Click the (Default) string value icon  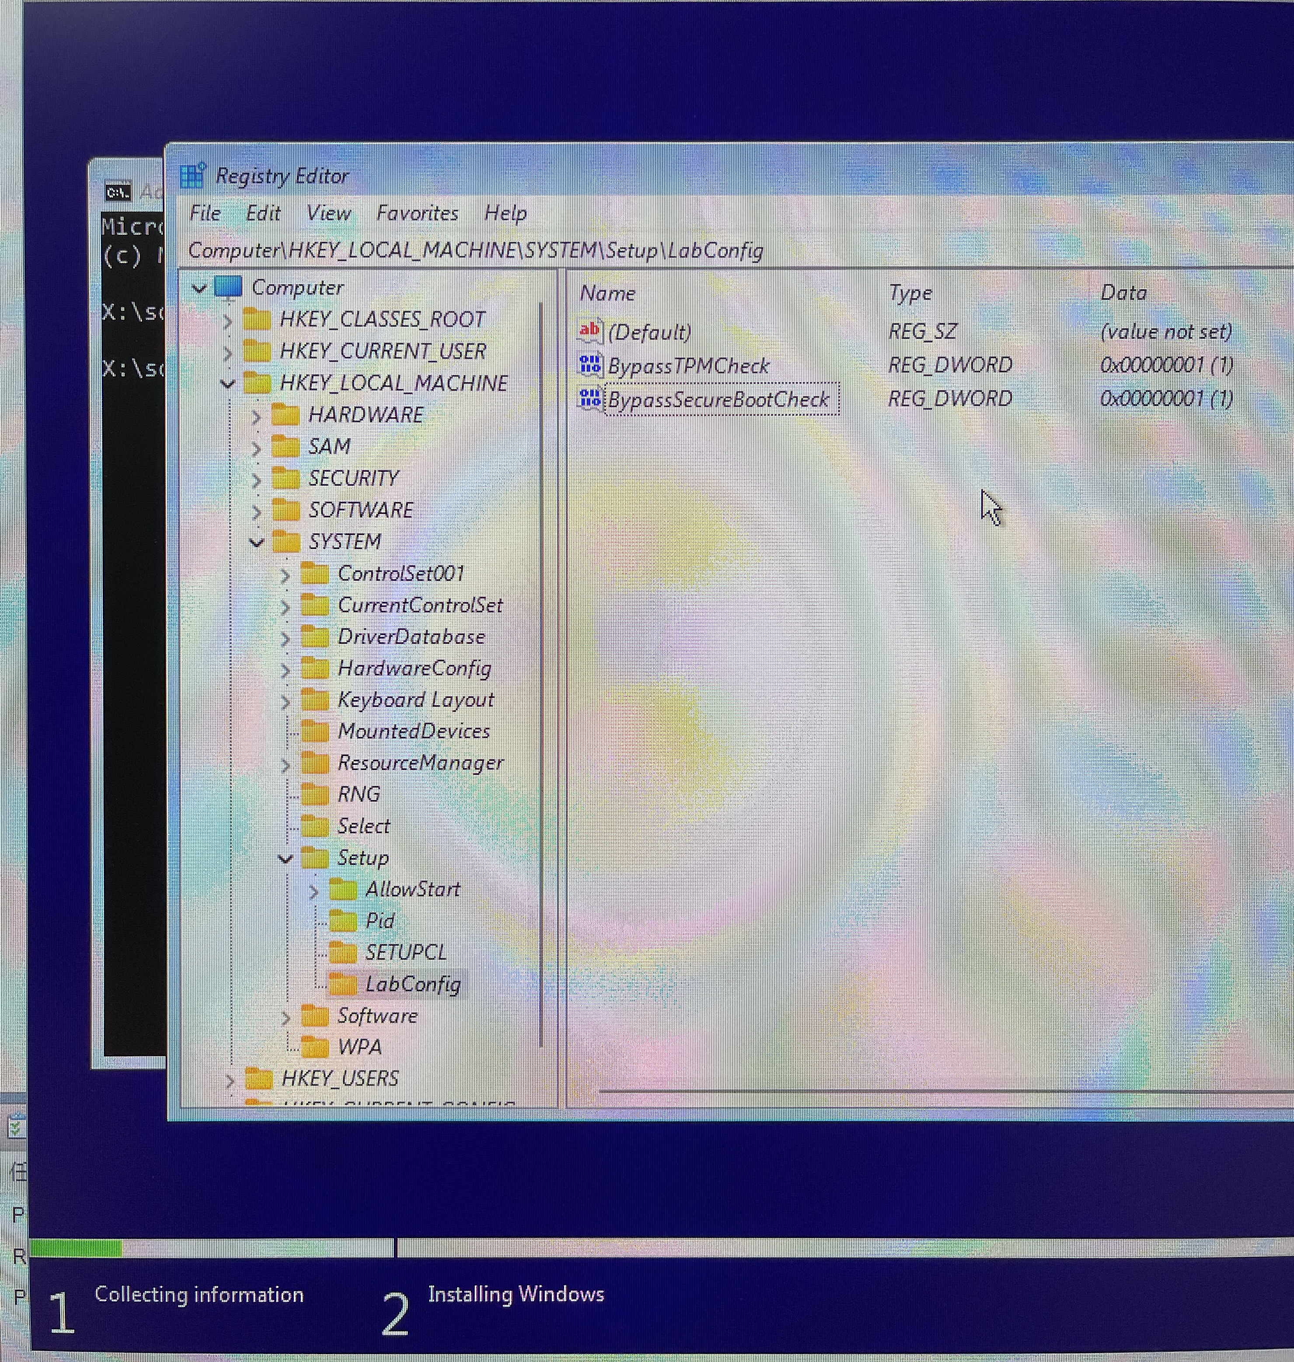[x=590, y=332]
